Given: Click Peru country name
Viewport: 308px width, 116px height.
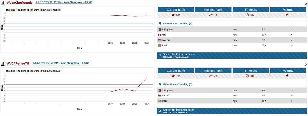Looking at the screenshot, I should coord(164,35).
